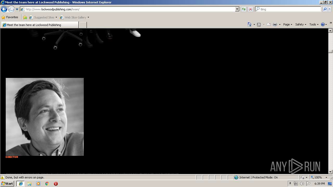Click the page error warning icon
The height and width of the screenshot is (187, 333).
click(3, 177)
